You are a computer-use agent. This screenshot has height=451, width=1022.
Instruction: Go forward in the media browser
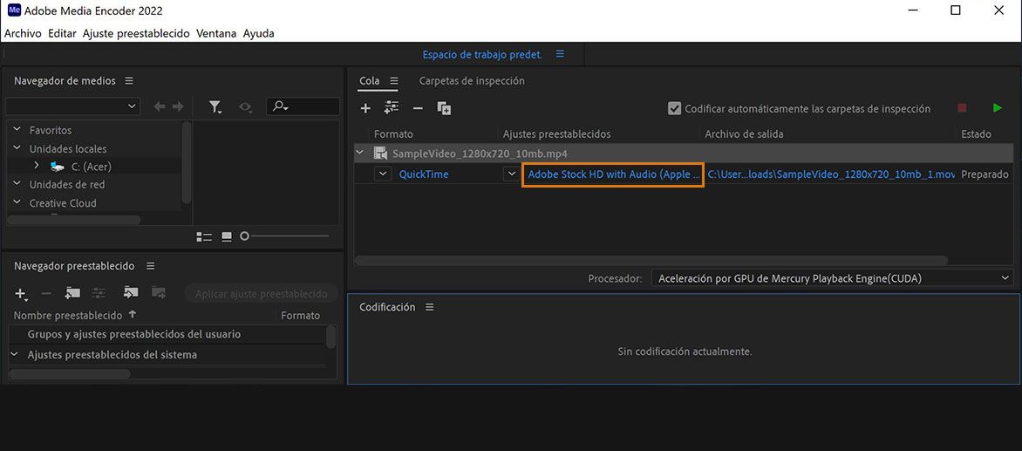(x=178, y=107)
